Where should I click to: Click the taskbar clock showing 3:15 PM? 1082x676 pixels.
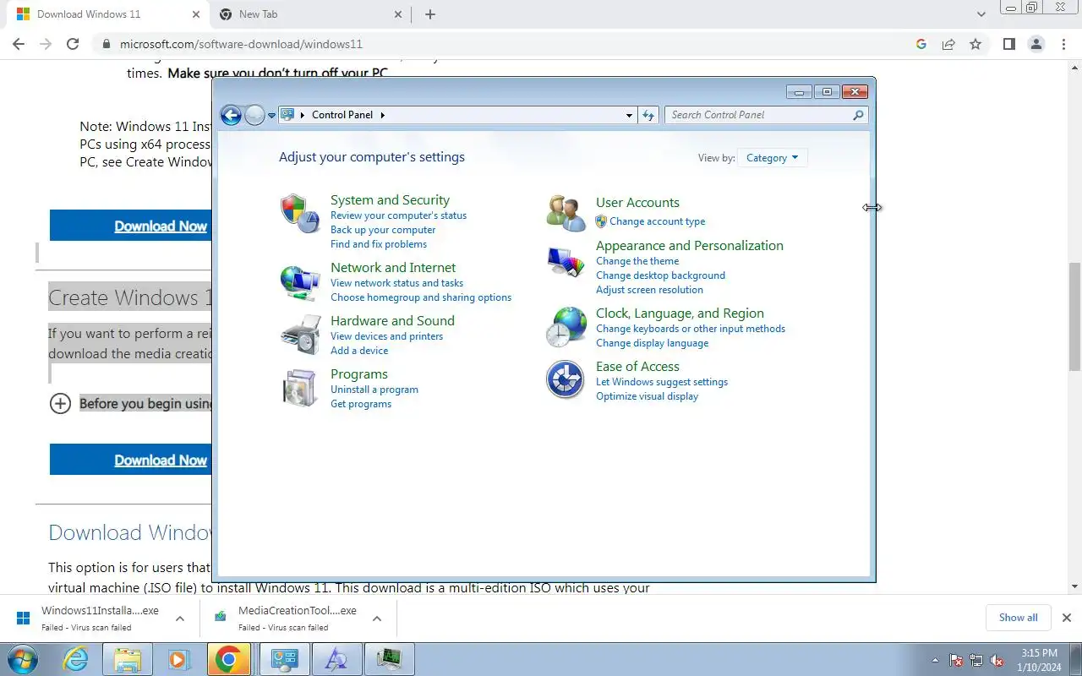(x=1039, y=660)
